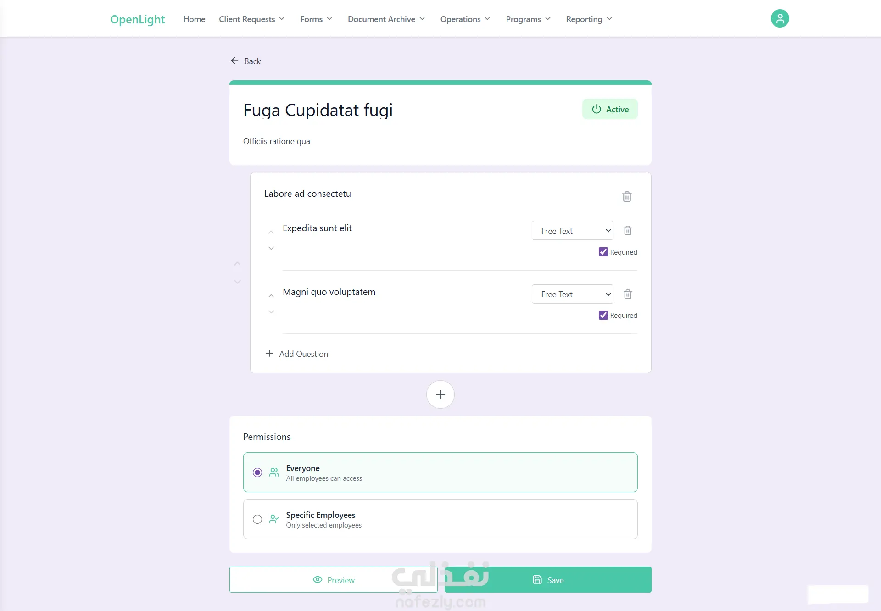The width and height of the screenshot is (881, 611).
Task: Move the section up with outer arrow
Action: point(237,264)
